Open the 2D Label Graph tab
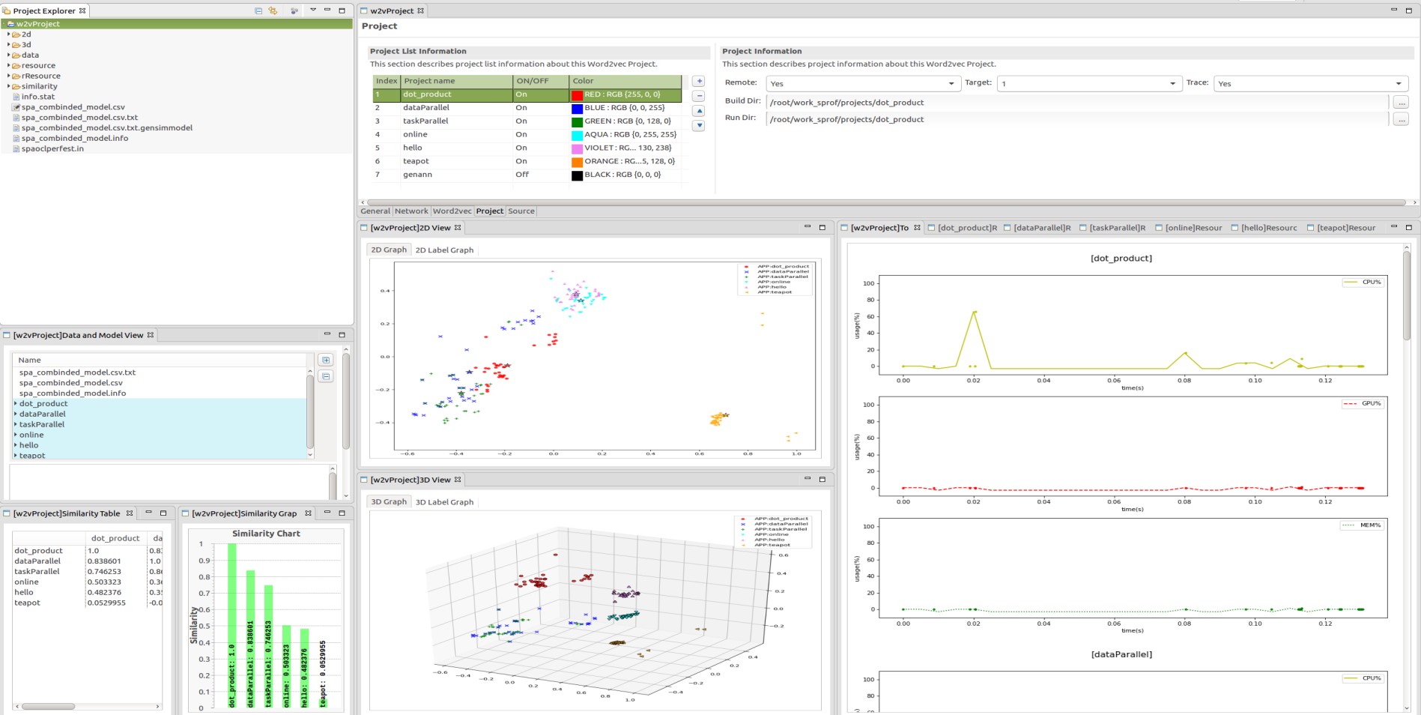 pos(444,250)
